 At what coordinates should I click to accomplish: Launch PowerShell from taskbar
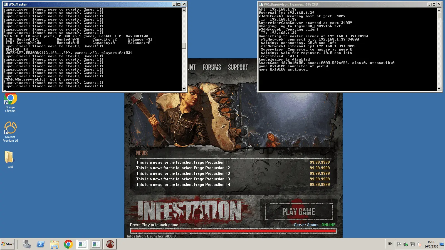(41, 244)
